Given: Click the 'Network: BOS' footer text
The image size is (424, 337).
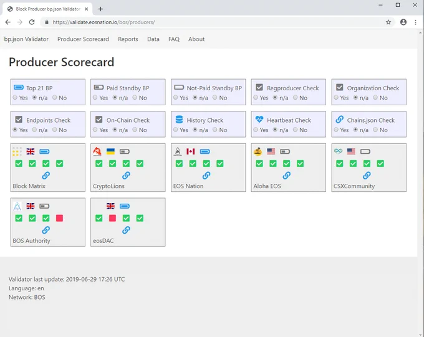Looking at the screenshot, I should coord(27,297).
